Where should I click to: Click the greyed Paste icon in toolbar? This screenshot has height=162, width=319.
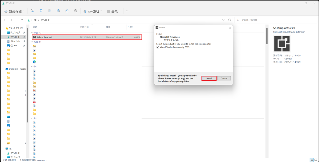[50, 11]
